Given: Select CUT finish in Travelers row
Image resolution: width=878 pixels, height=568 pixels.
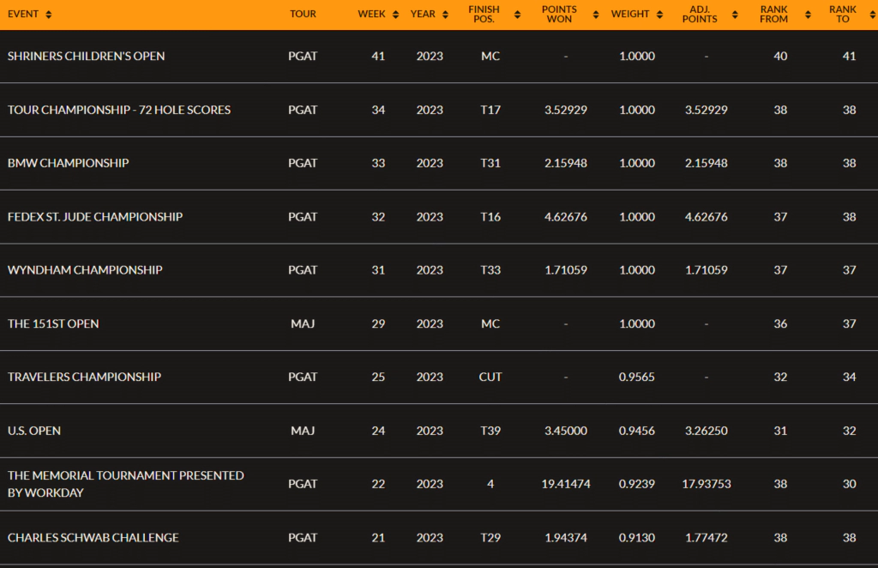Looking at the screenshot, I should click(x=490, y=377).
